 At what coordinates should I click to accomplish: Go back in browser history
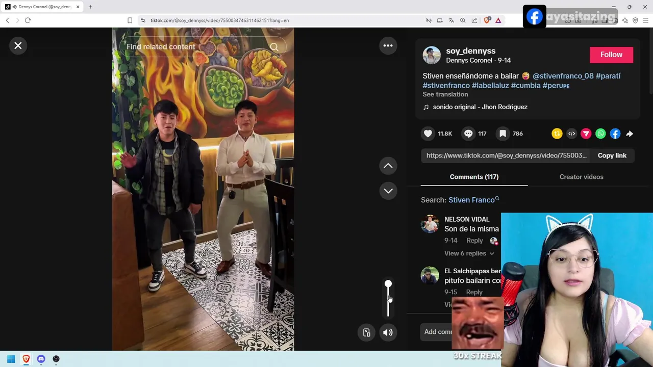(7, 20)
